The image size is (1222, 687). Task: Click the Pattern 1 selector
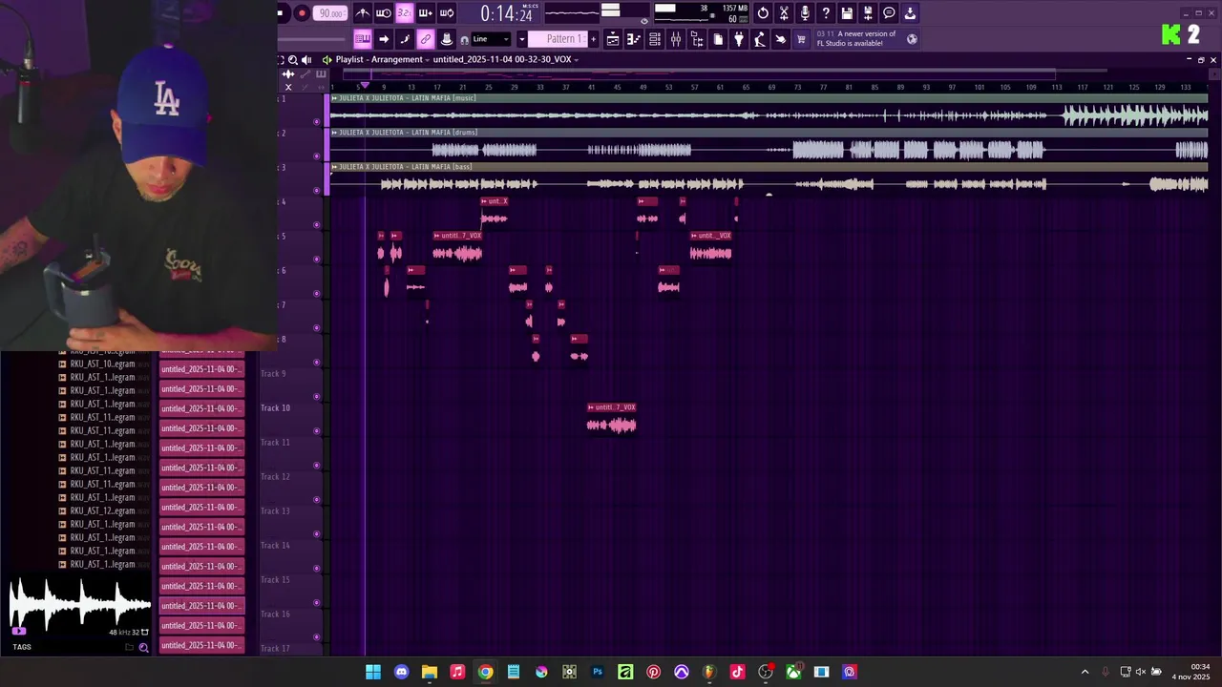tap(558, 39)
